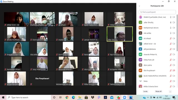
Task: Click Participants (29) panel title
Action: pos(157,6)
